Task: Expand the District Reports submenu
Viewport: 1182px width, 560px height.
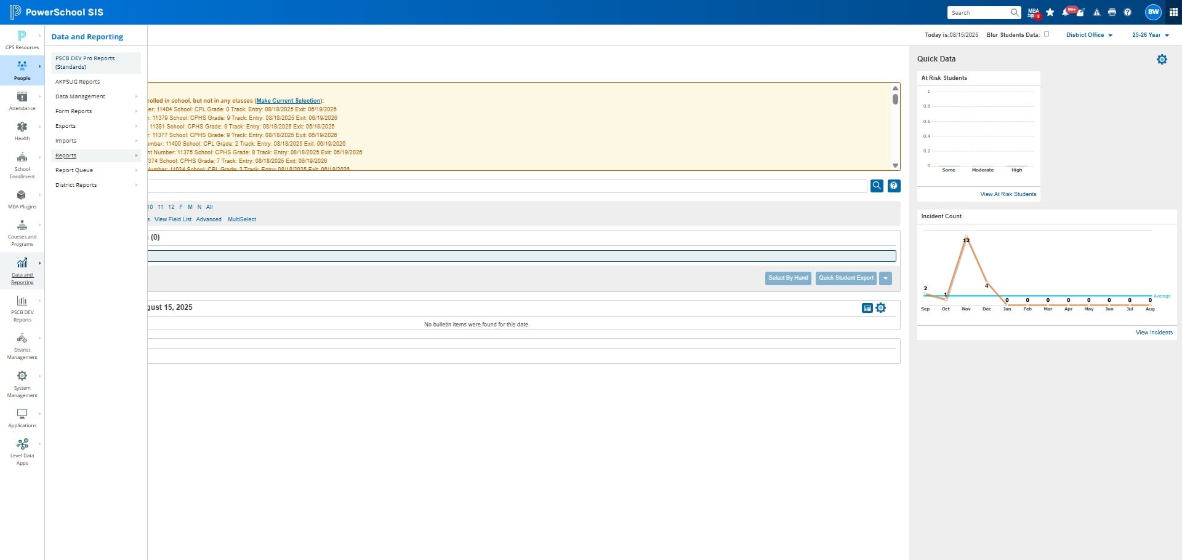Action: click(96, 185)
